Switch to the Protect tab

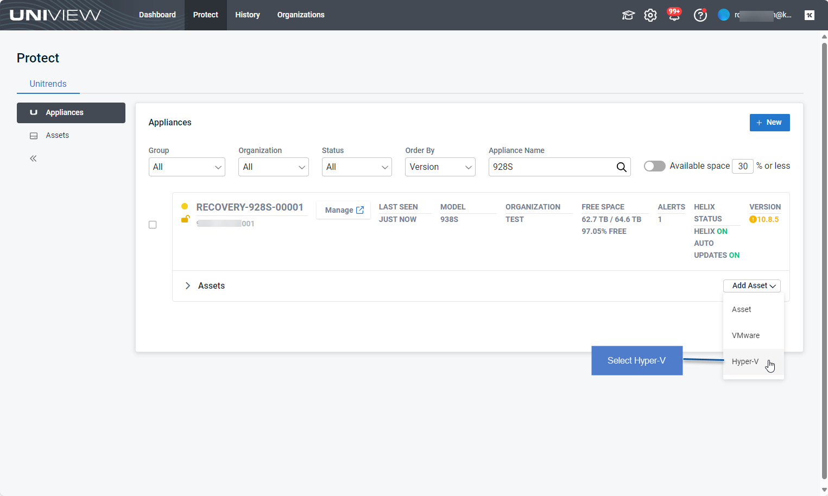point(206,15)
